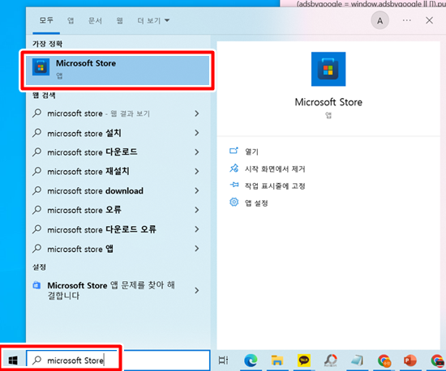Viewport: 446px width, 371px height.
Task: Expand arrow for Microsoft Store troubleshoot setting
Action: [x=196, y=291]
